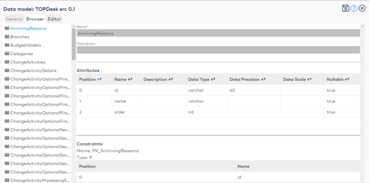
Task: Click the Constraints table Position header
Action: click(156, 166)
